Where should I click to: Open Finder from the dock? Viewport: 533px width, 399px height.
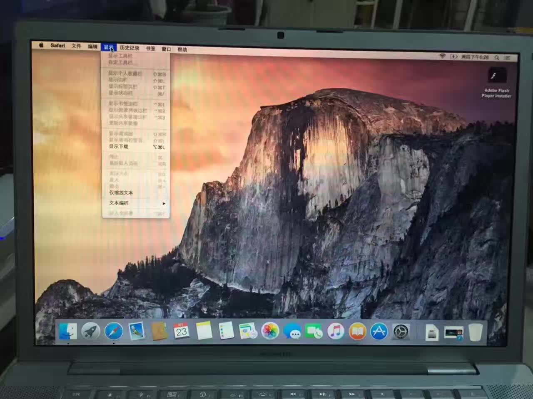click(x=68, y=331)
